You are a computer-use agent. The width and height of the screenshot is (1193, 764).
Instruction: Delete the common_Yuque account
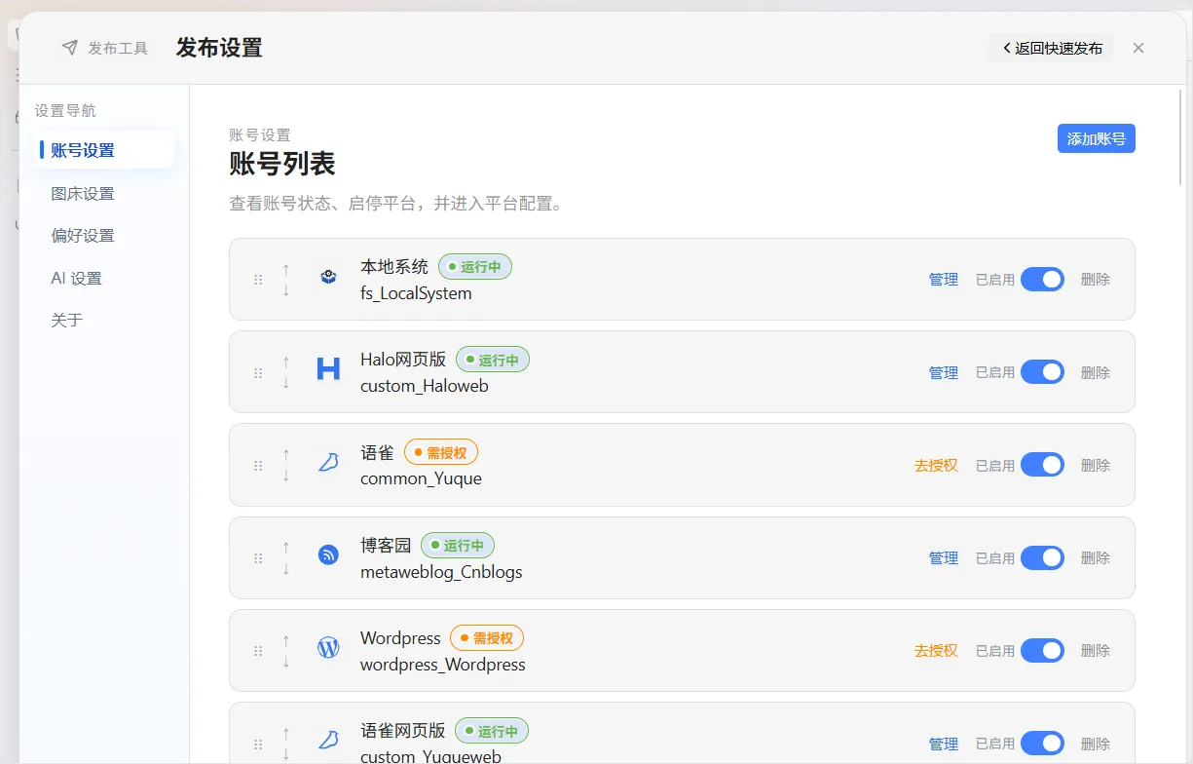tap(1096, 465)
